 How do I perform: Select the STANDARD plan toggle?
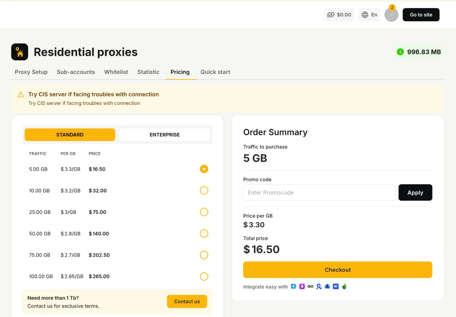pyautogui.click(x=70, y=135)
